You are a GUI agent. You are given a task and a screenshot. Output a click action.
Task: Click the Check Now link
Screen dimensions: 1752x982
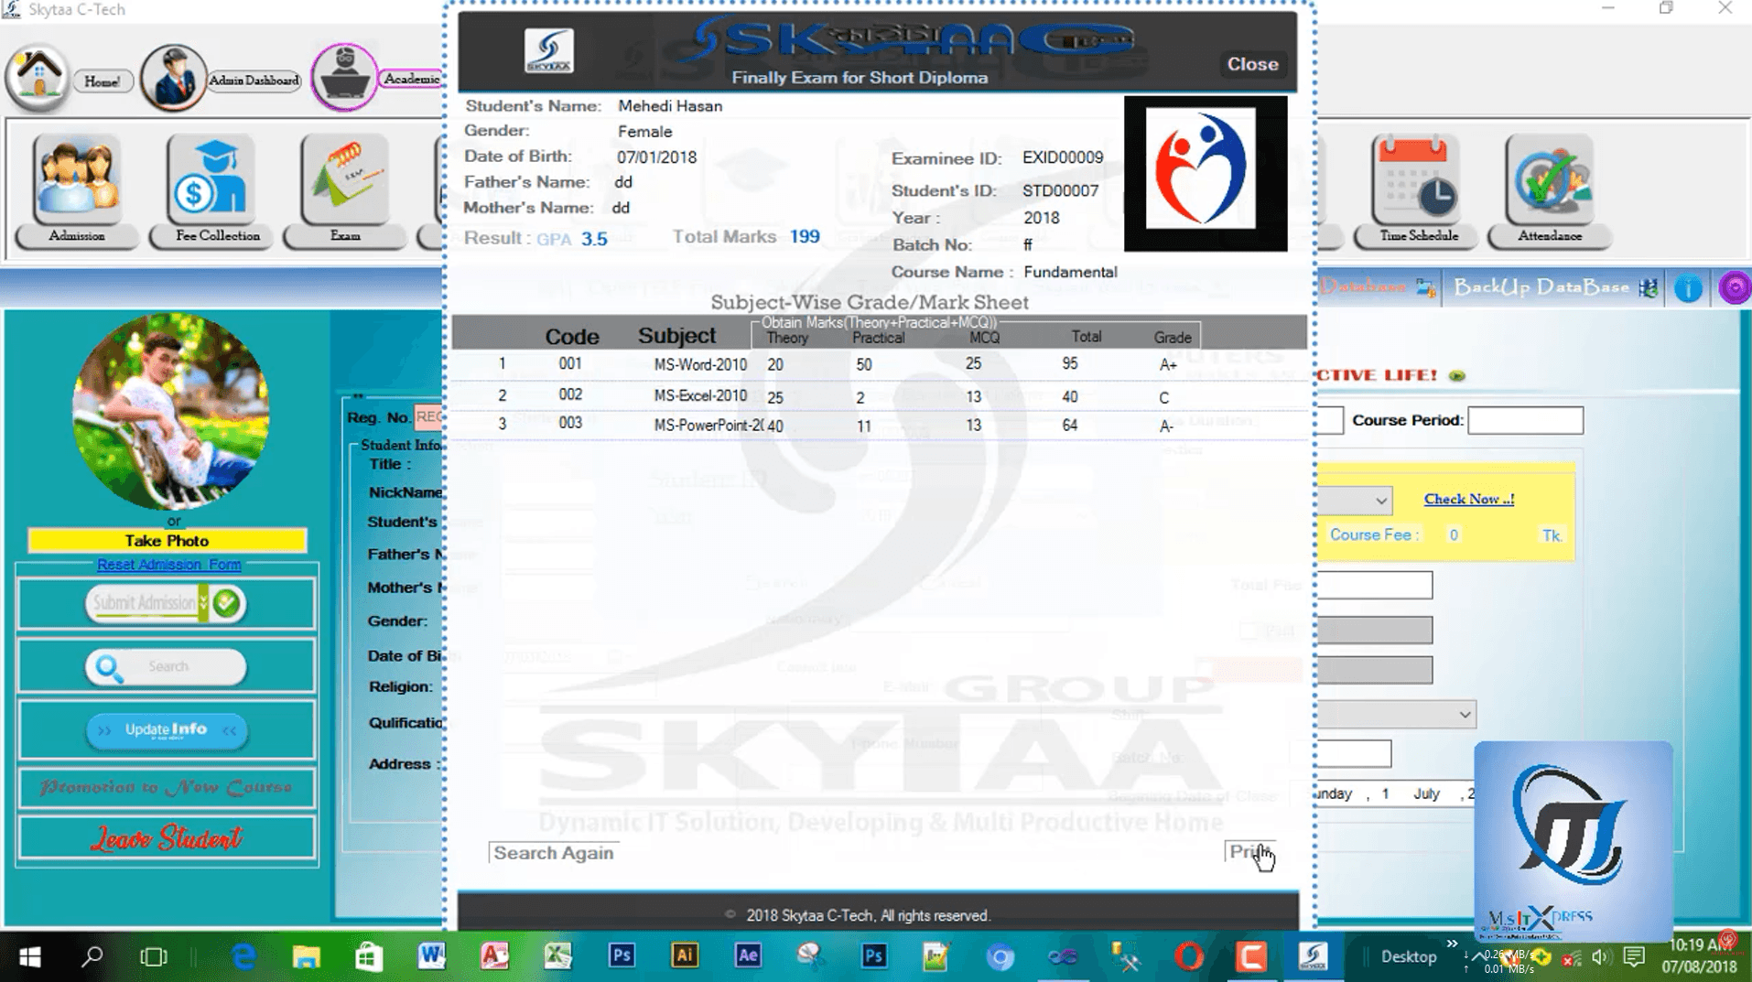[x=1468, y=499]
